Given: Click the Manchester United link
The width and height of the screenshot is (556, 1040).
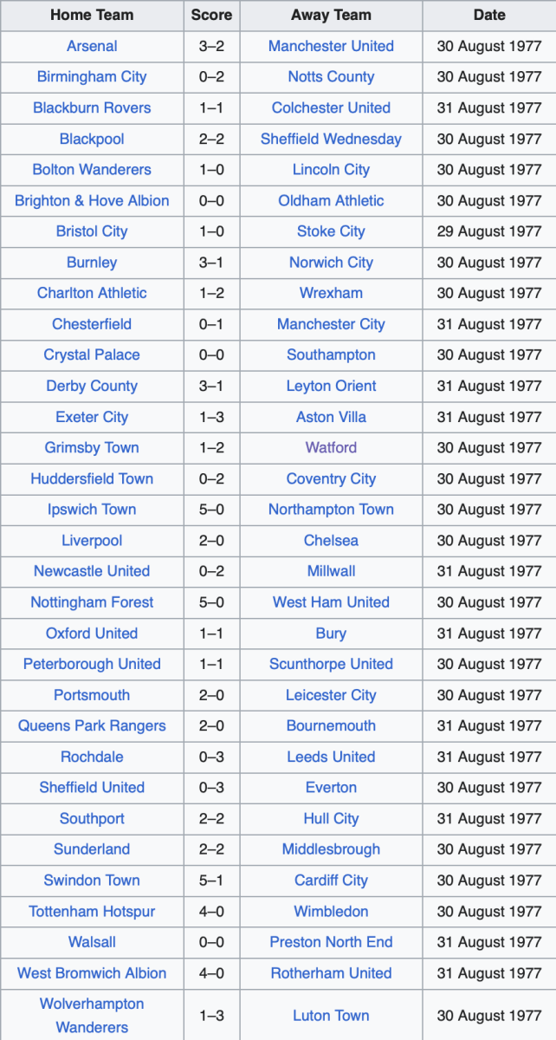Looking at the screenshot, I should pyautogui.click(x=331, y=46).
